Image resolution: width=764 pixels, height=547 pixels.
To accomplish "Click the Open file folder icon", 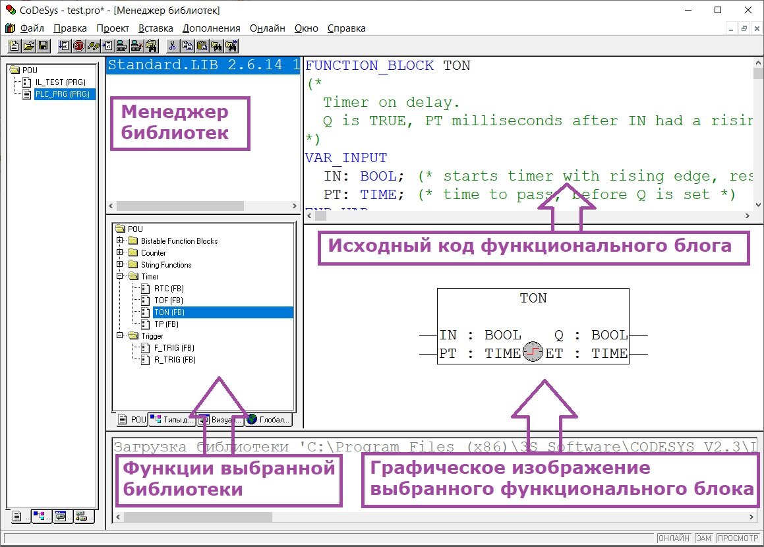I will tap(29, 46).
